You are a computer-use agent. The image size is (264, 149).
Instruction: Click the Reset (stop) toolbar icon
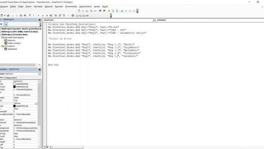click(47, 15)
